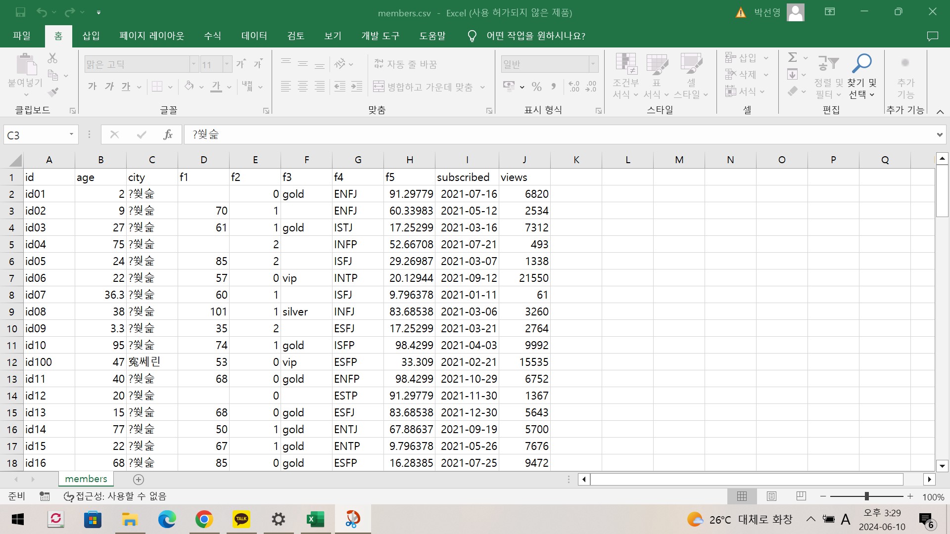Open the Comments speech bubble icon
Viewport: 950px width, 534px height.
[x=932, y=36]
